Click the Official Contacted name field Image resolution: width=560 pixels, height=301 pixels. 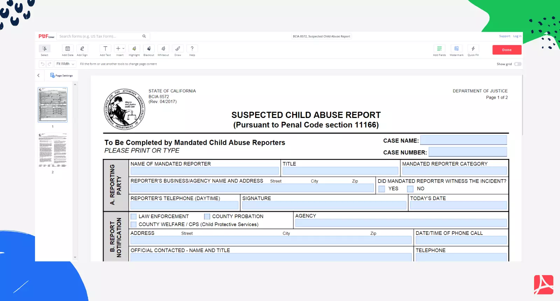pyautogui.click(x=271, y=257)
